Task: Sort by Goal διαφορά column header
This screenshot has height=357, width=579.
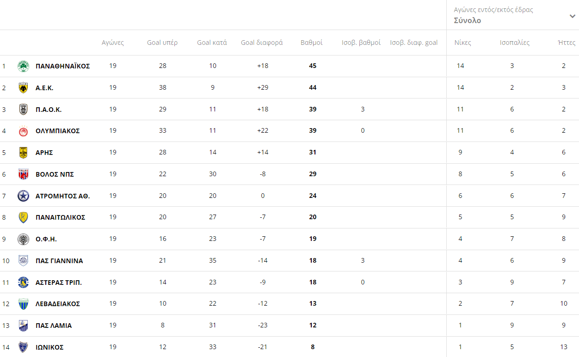Action: [262, 43]
